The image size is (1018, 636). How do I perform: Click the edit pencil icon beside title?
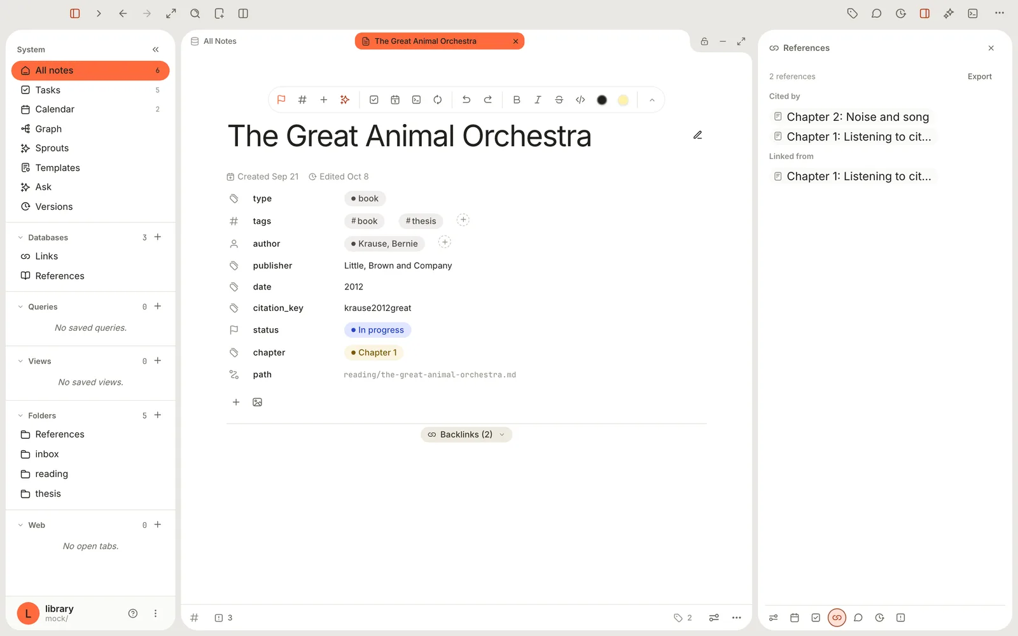point(698,135)
